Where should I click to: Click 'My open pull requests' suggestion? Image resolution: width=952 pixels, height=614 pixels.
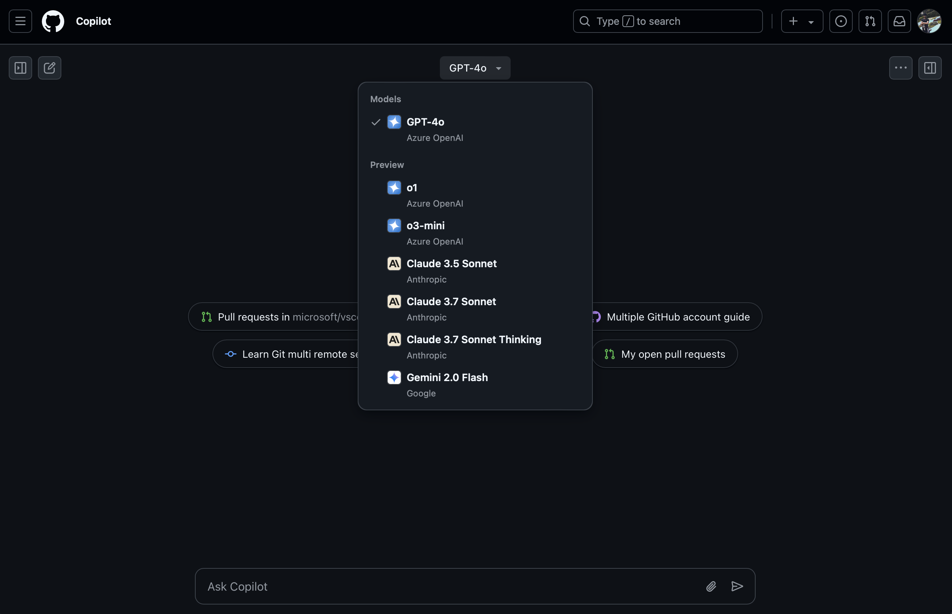pyautogui.click(x=665, y=354)
